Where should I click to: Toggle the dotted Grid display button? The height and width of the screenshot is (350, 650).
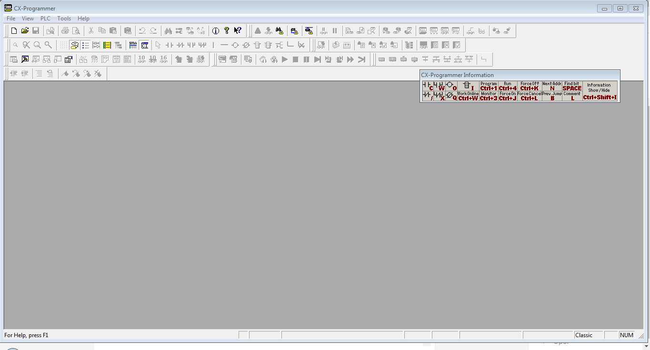pos(63,45)
